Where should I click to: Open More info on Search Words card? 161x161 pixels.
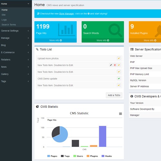click(103, 40)
